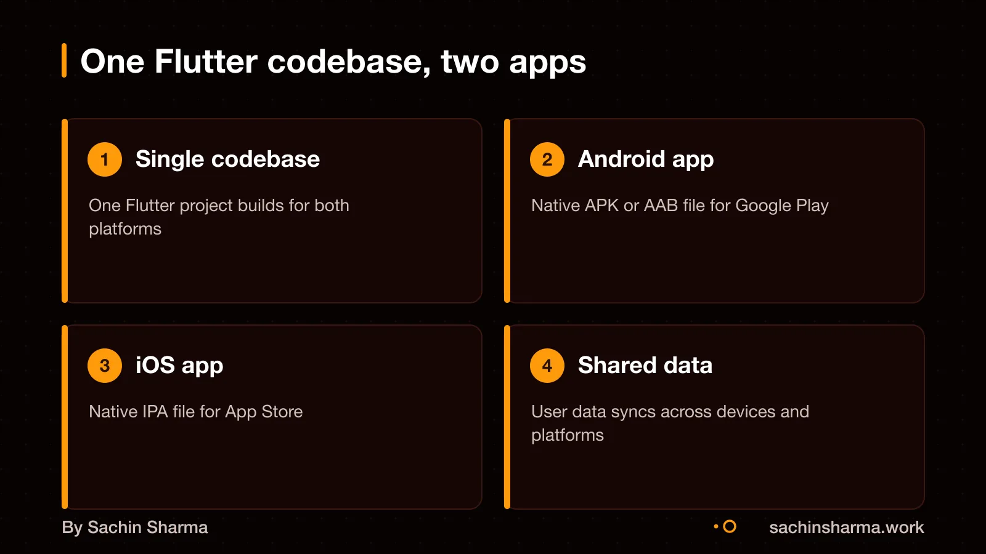Click 'Native IPA file for App Store' text

[x=196, y=412]
